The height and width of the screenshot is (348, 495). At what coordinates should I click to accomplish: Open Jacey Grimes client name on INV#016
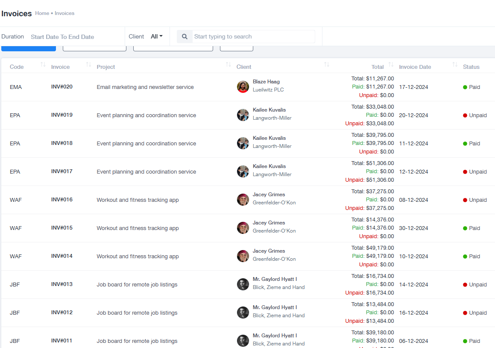(x=269, y=195)
